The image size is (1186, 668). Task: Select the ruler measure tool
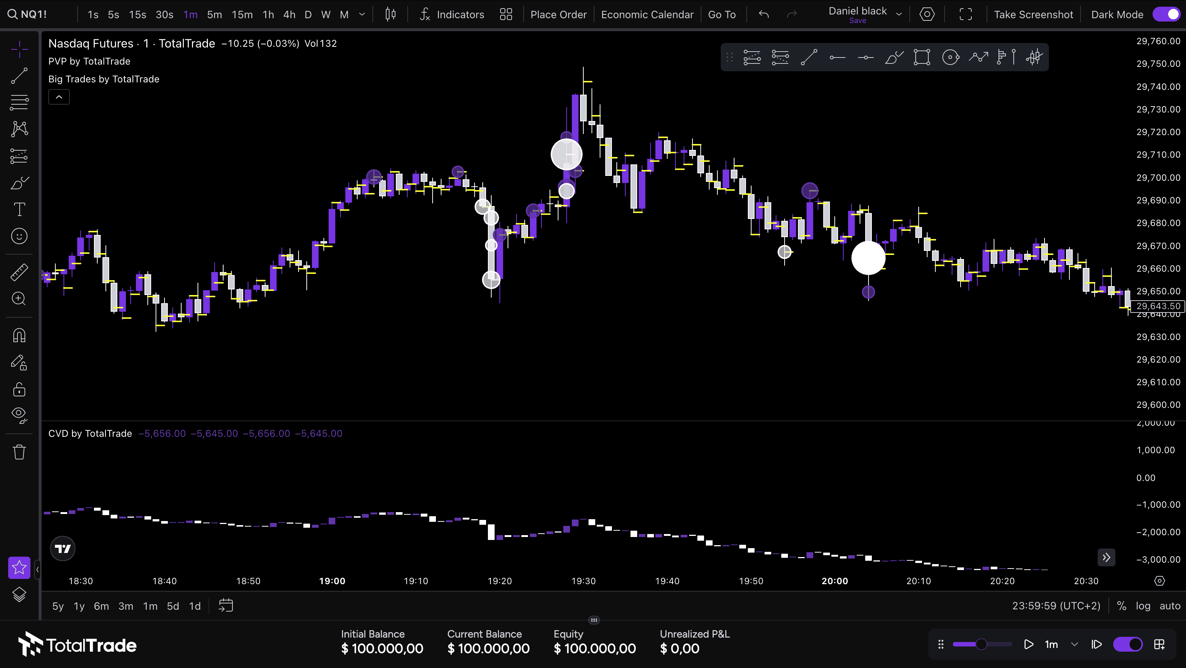point(19,272)
